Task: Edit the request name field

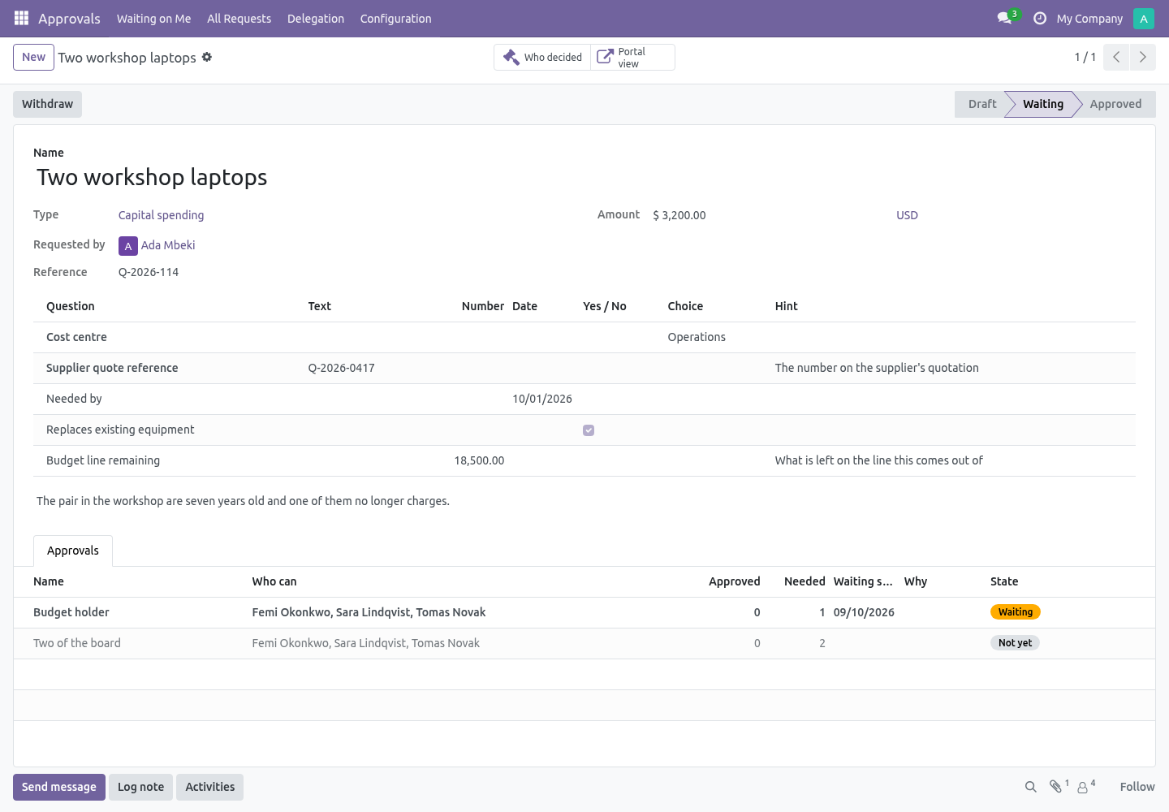Action: (x=584, y=178)
